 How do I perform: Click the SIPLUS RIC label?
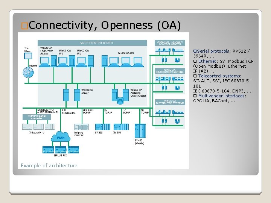point(60,155)
